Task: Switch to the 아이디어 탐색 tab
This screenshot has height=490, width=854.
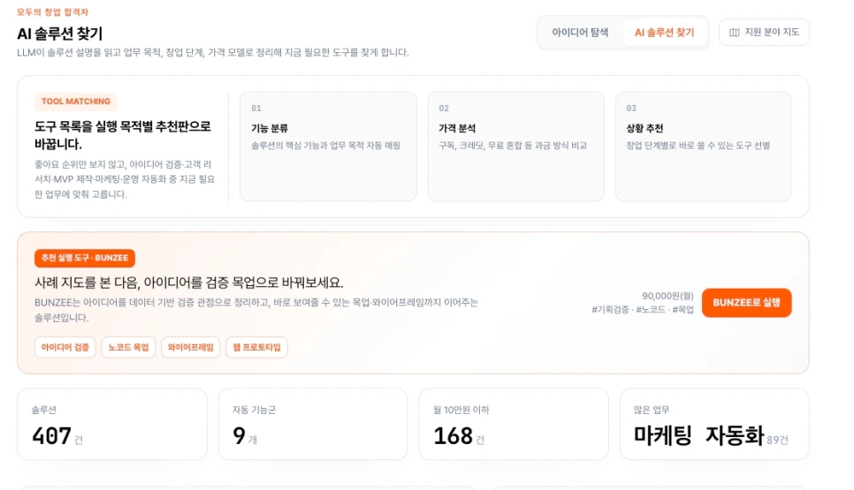Action: click(x=580, y=33)
